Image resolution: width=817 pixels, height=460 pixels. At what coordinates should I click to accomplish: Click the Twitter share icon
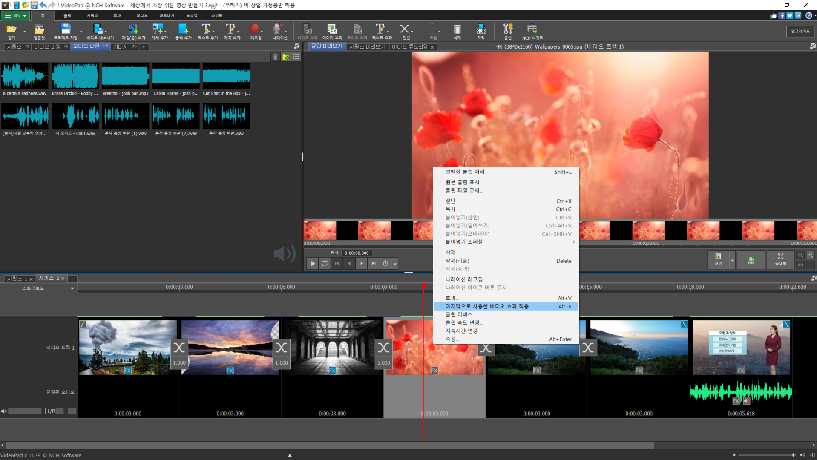coord(790,15)
